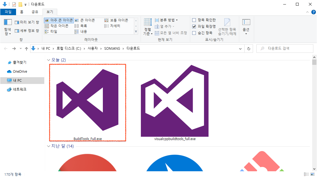Toggle the details pane (세부 정보 창)
317x178 pixels.
click(27, 31)
